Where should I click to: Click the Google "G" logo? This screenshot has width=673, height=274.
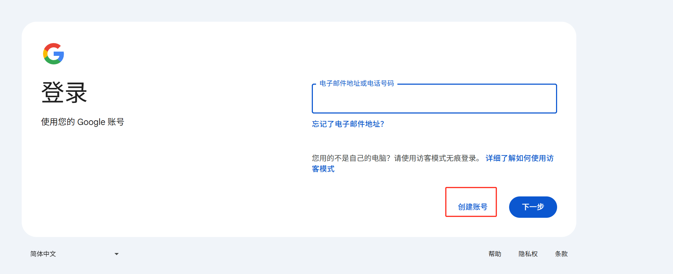[x=53, y=54]
